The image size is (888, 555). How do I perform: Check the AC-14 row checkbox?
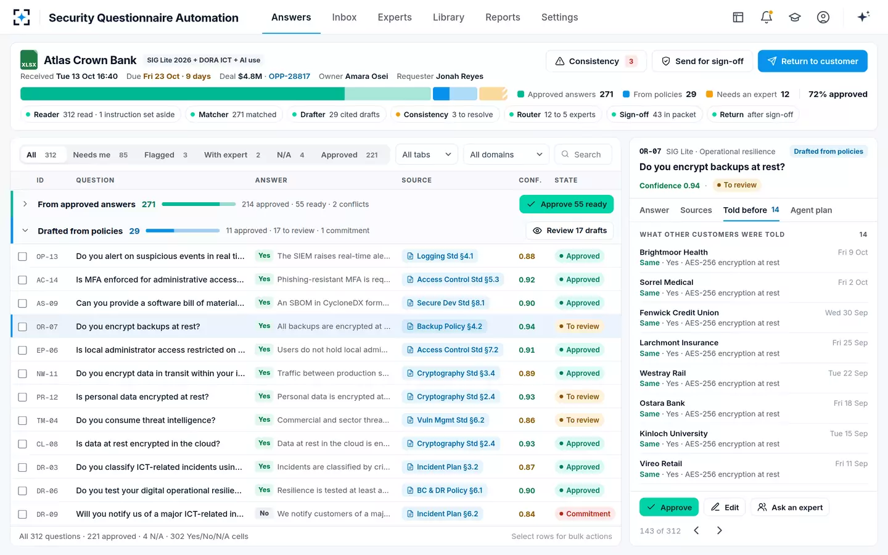23,280
